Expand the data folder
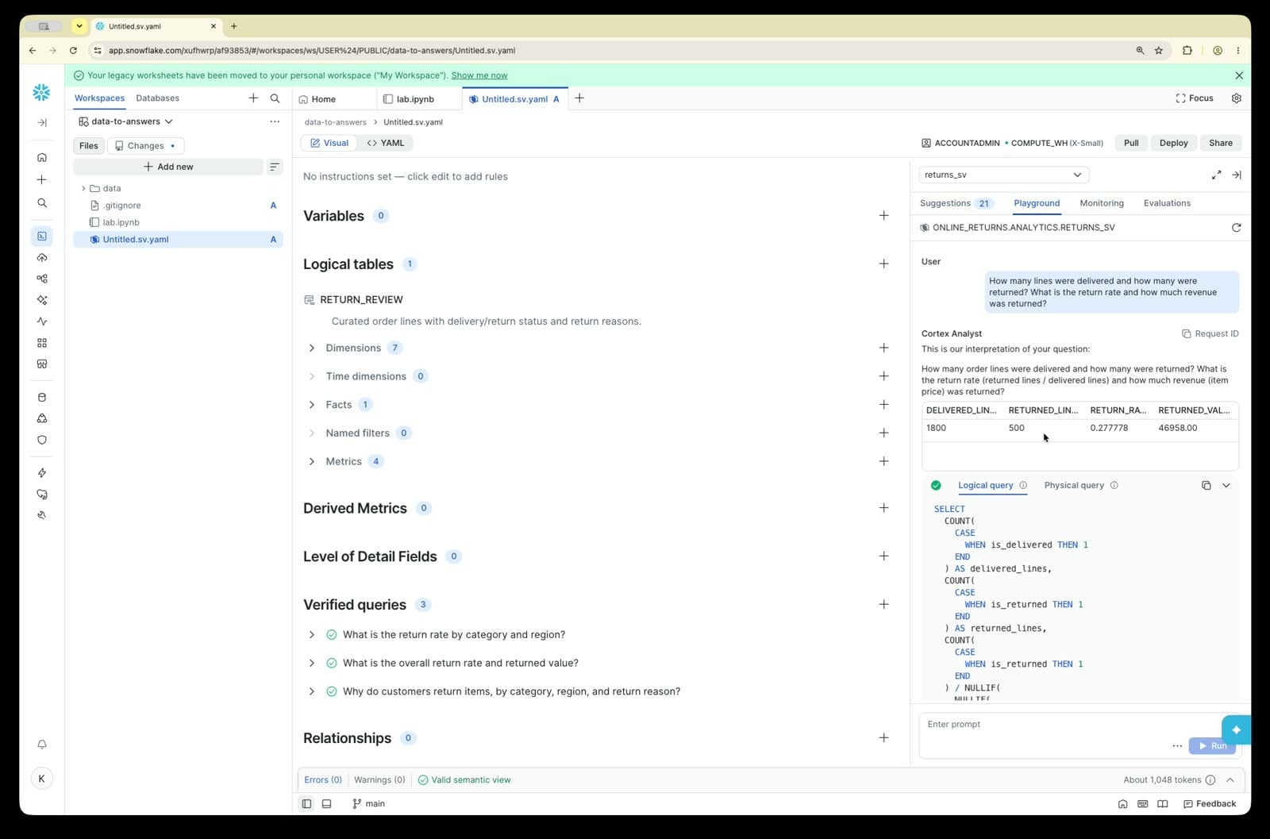The height and width of the screenshot is (839, 1270). [83, 189]
